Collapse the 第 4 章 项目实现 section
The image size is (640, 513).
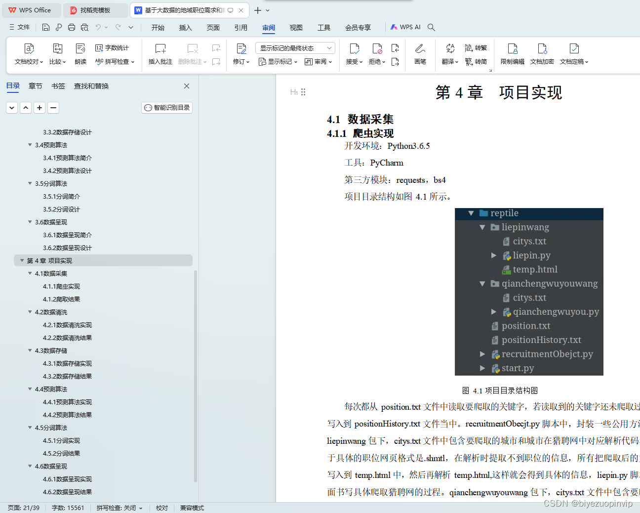tap(22, 260)
